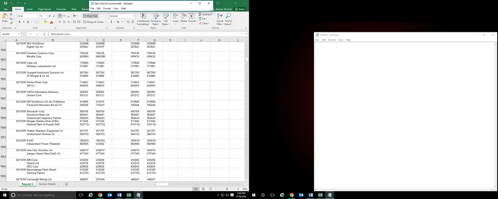Align cell text to the left

60,22
